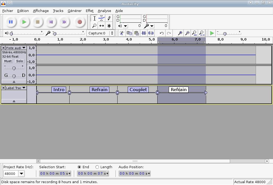Select the End radio button
Viewport: 273px width, 185px height.
(79, 167)
